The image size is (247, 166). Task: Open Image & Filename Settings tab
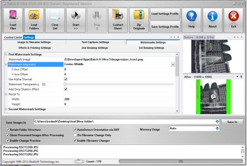point(34,42)
